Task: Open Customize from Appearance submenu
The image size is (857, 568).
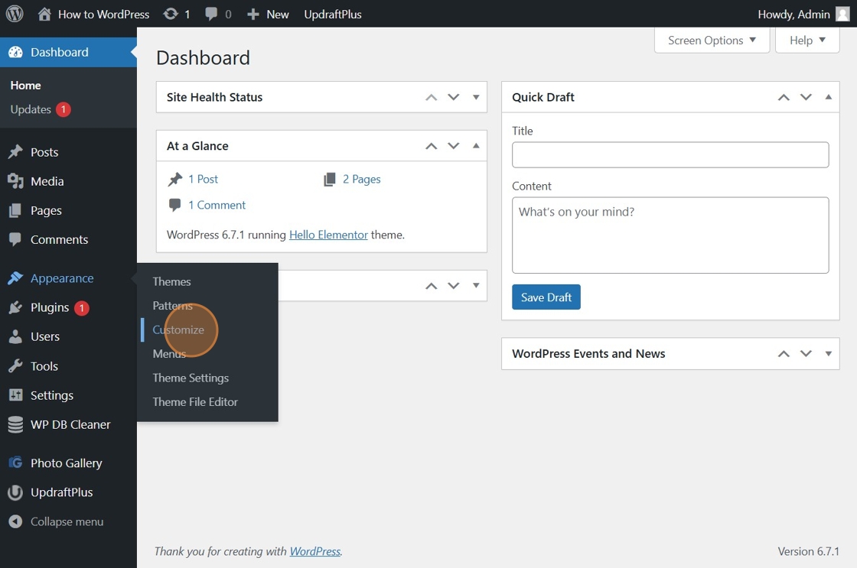Action: pos(178,329)
